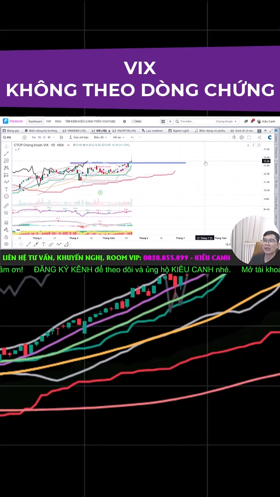Select the W weekly timeframe
This screenshot has height=497, width=280.
coord(49,138)
